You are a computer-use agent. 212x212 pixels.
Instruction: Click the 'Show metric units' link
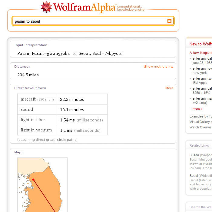(x=159, y=67)
